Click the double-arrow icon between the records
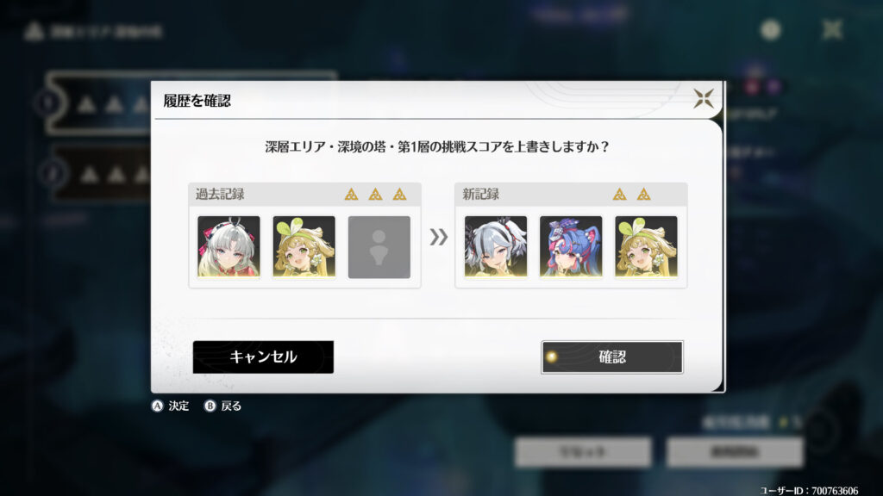 click(438, 237)
